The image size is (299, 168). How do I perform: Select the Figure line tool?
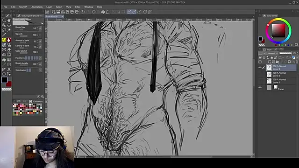(4, 64)
